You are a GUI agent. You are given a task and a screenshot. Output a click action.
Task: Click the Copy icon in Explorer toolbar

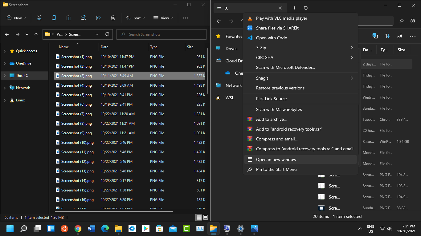[x=54, y=18]
